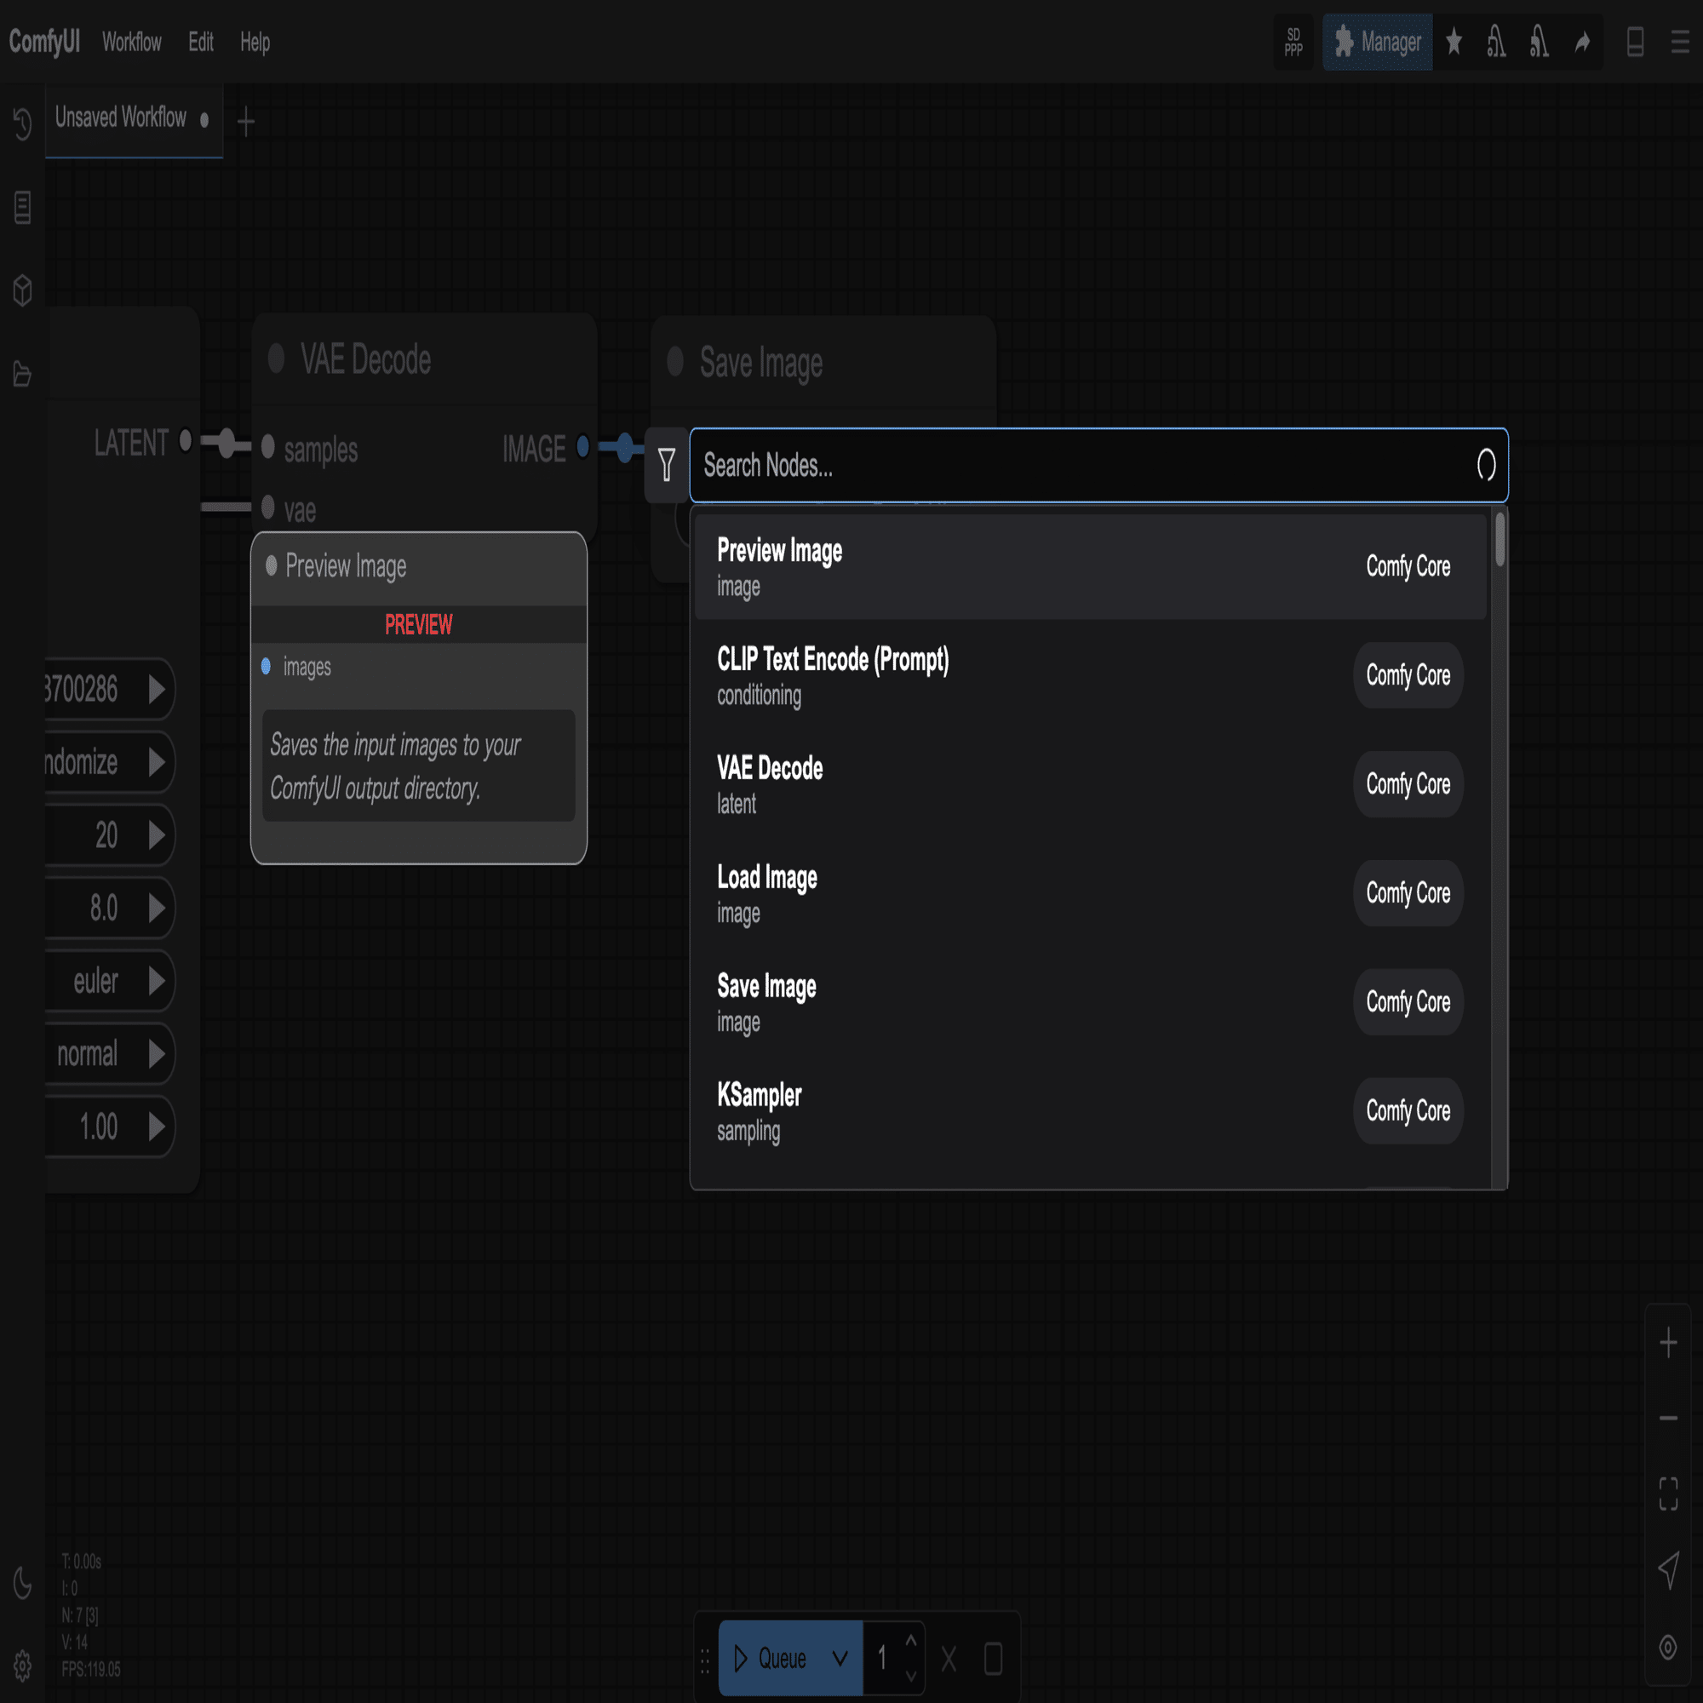
Task: Toggle dark theme moon icon
Action: pyautogui.click(x=23, y=1583)
